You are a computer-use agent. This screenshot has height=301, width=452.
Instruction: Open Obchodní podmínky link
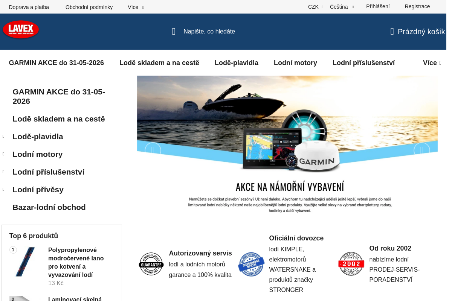pyautogui.click(x=89, y=7)
